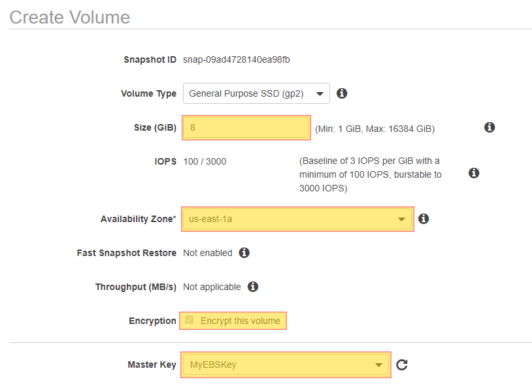Screen dimensions: 532x388
Task: Open the Availability Zone us-east-1a dropdown
Action: 297,219
